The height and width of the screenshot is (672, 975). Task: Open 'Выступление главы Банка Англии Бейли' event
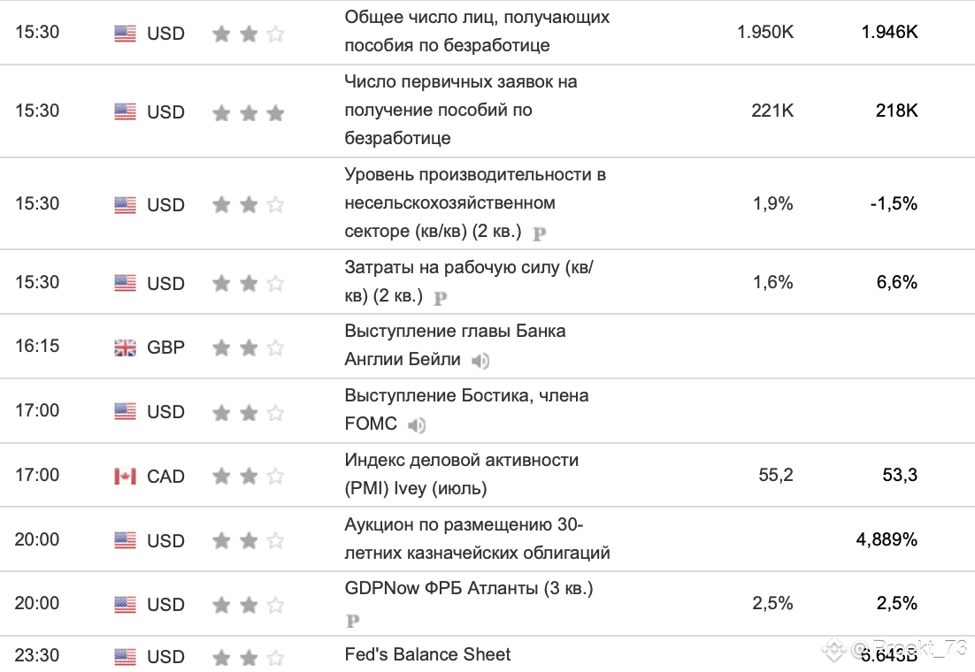[455, 345]
